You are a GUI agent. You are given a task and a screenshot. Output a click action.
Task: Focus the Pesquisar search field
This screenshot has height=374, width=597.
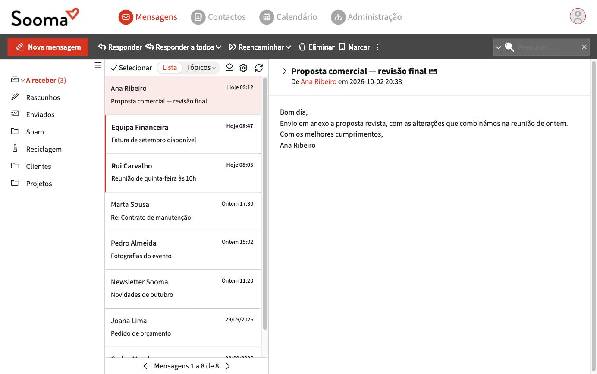547,47
